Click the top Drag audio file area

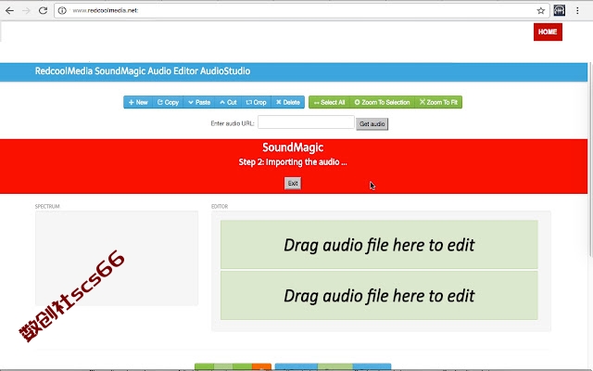379,245
